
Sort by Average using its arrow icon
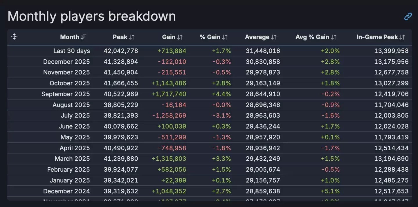[x=274, y=37]
